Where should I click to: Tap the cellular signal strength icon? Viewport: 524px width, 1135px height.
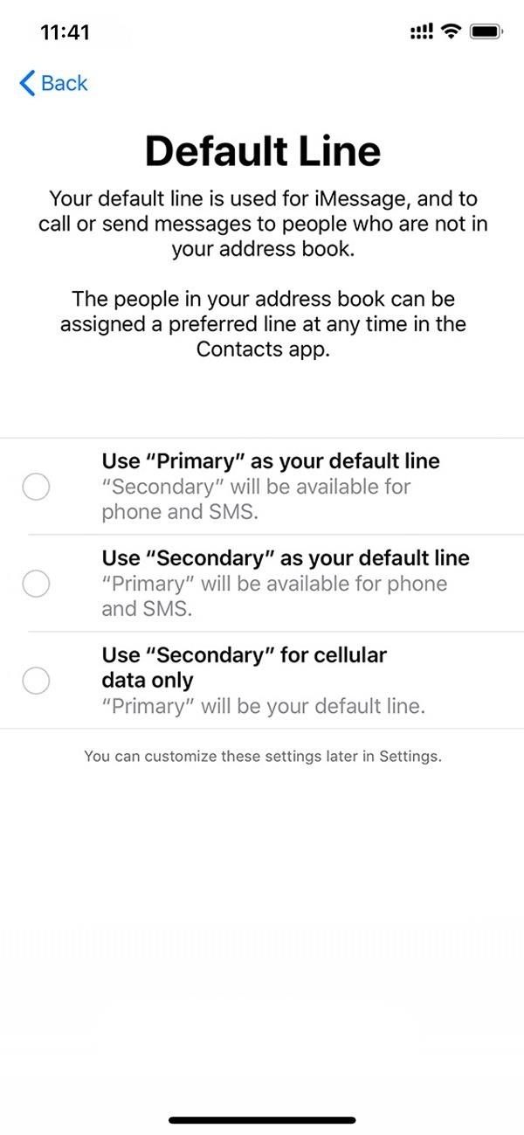tap(422, 32)
